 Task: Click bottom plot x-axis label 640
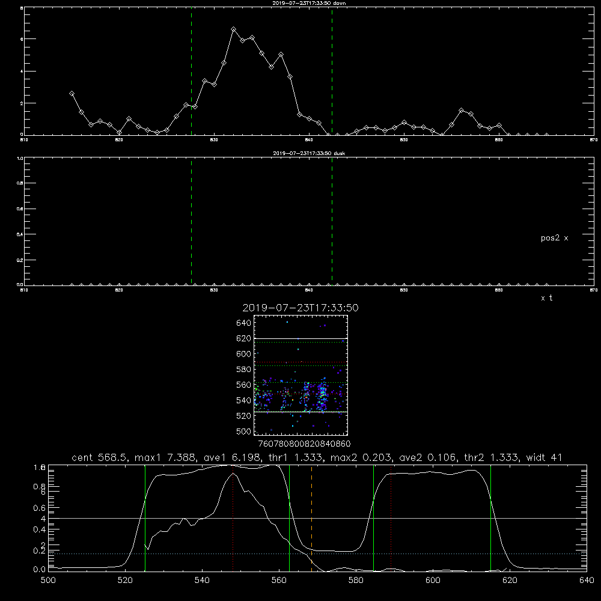coord(587,581)
